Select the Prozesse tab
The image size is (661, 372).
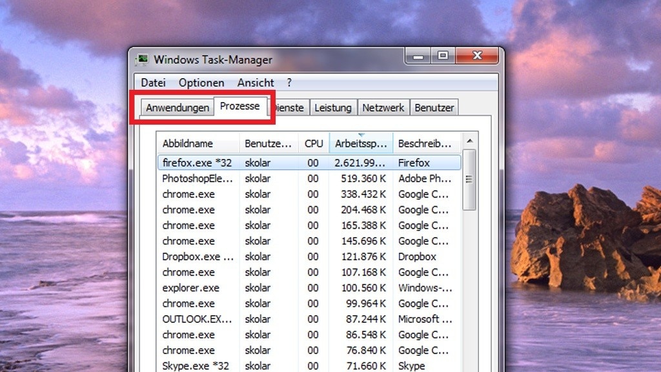point(240,106)
